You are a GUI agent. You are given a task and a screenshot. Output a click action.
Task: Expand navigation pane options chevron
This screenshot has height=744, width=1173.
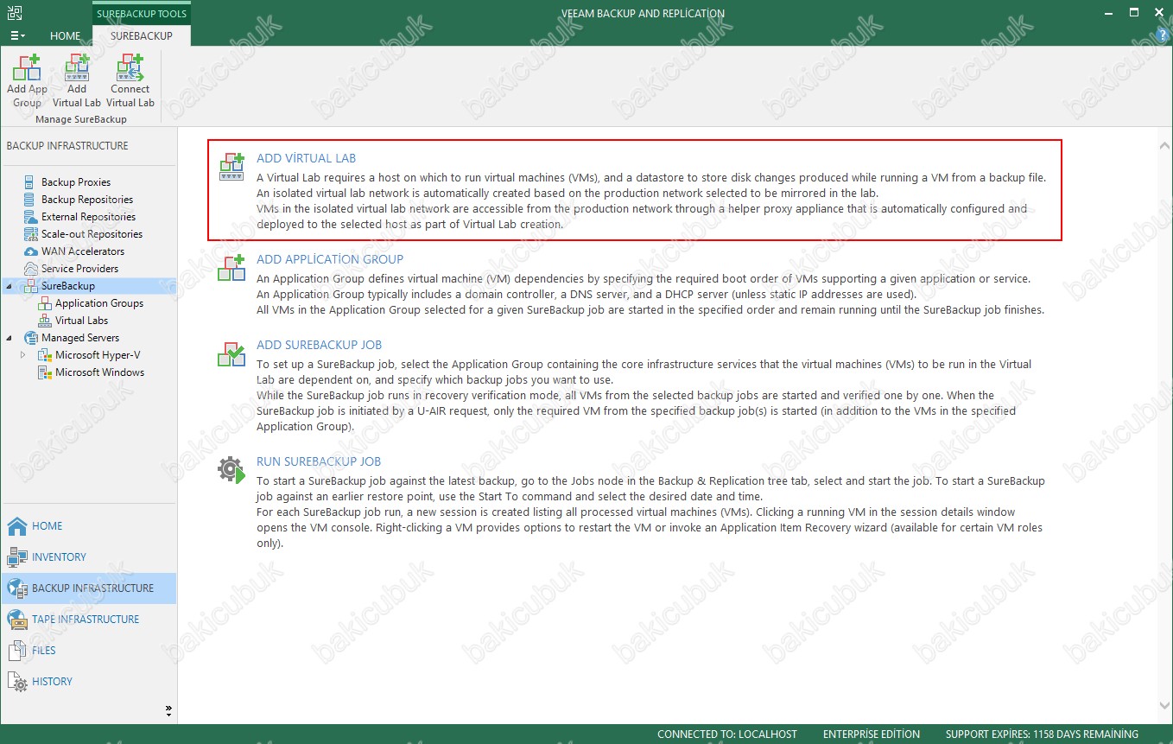click(x=168, y=710)
